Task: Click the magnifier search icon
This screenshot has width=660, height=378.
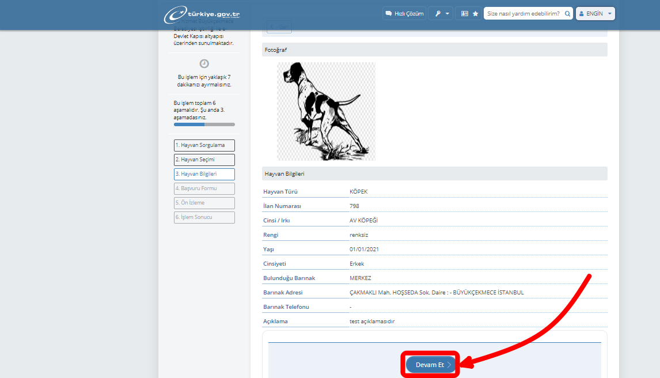Action: (x=567, y=13)
